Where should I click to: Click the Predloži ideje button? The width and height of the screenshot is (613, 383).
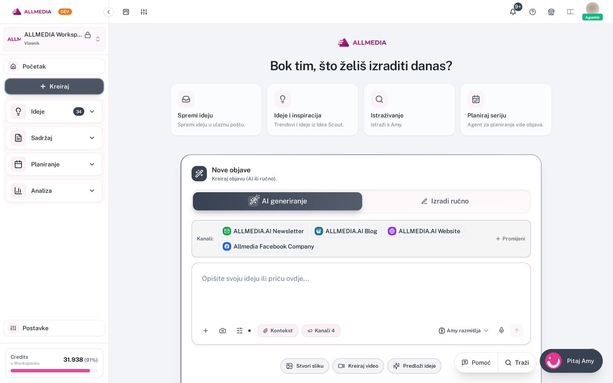414,366
